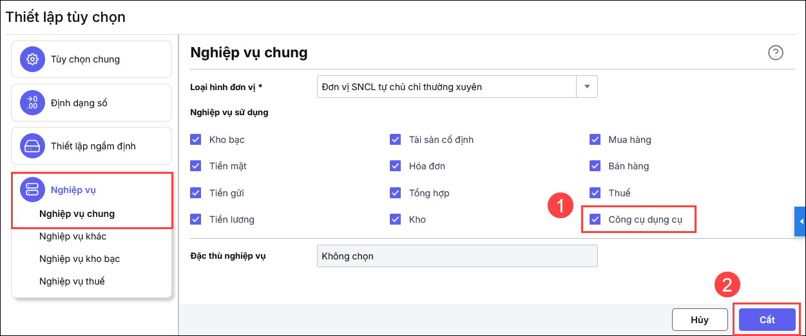Viewport: 806px width, 336px height.
Task: Go to Nghiệp vụ thuế item
Action: tap(72, 281)
